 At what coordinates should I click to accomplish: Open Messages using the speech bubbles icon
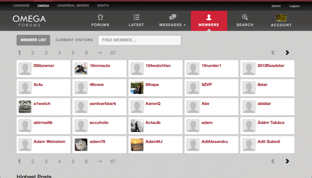172,17
